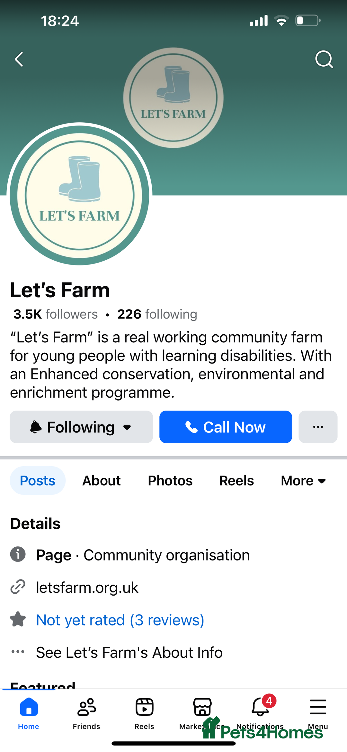The width and height of the screenshot is (347, 752).
Task: Open the search magnifier icon
Action: pyautogui.click(x=324, y=60)
